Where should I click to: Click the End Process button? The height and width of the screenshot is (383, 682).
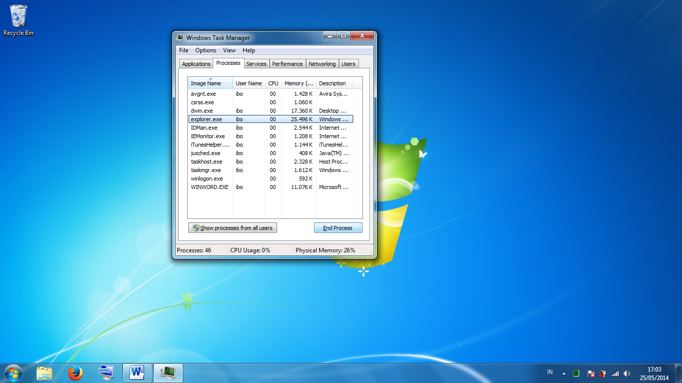point(338,227)
